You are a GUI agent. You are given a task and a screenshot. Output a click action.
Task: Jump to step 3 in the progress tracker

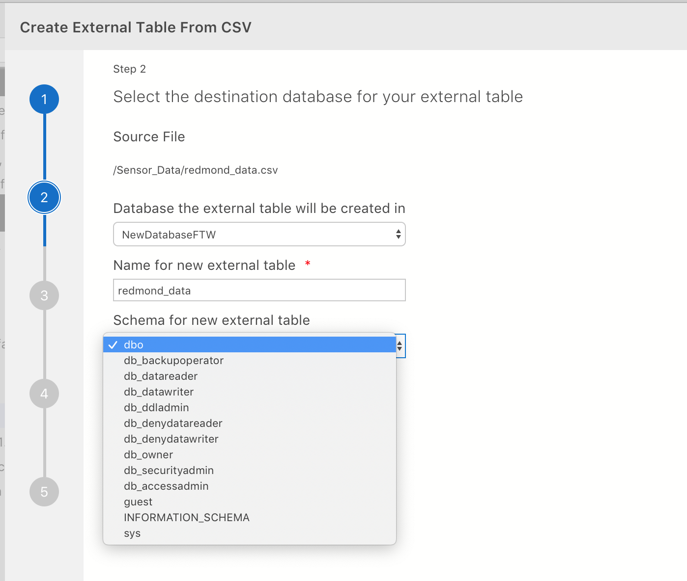coord(44,295)
